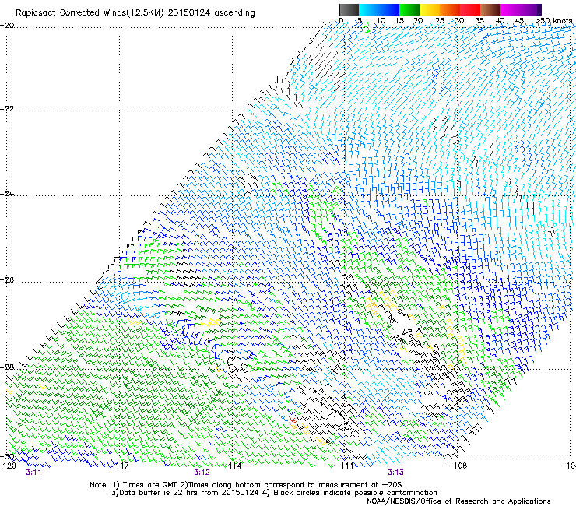Image resolution: width=576 pixels, height=506 pixels.
Task: Click the '-26' latitude axis label
Action: (x=7, y=280)
